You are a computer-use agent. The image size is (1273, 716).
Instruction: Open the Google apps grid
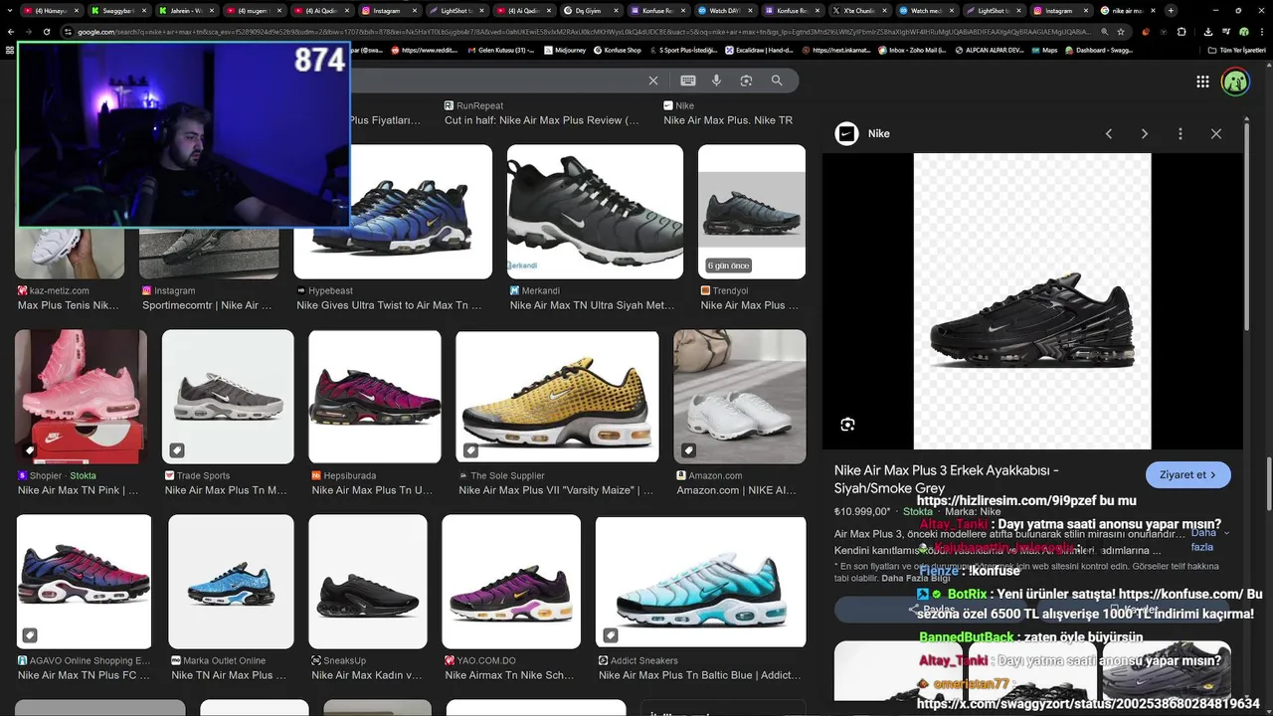click(1202, 82)
